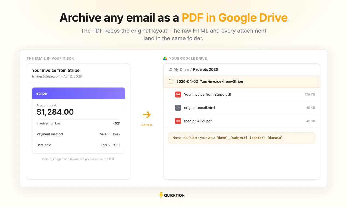This screenshot has height=207, width=347.
Task: Click the 46 KB file size
Action: (310, 108)
